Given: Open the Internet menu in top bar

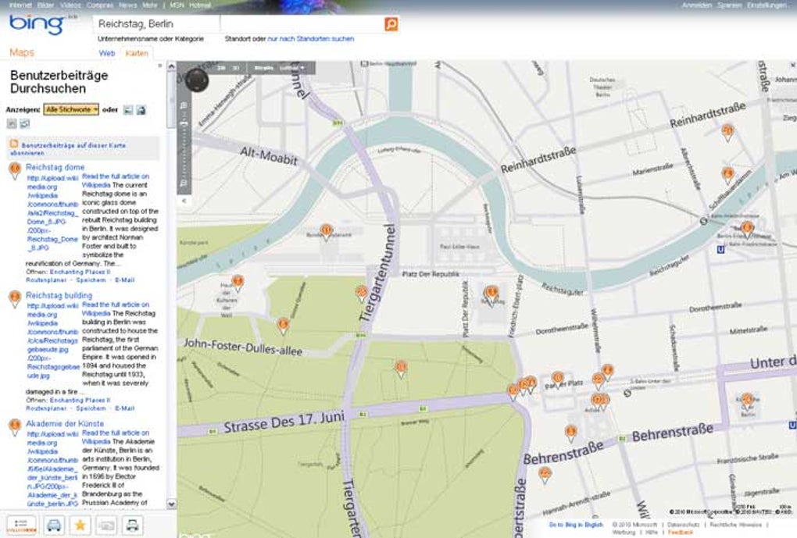Looking at the screenshot, I should coord(20,5).
